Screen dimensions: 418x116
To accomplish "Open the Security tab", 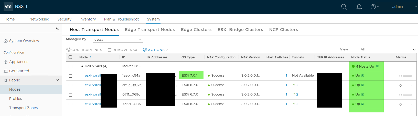I will point(65,19).
